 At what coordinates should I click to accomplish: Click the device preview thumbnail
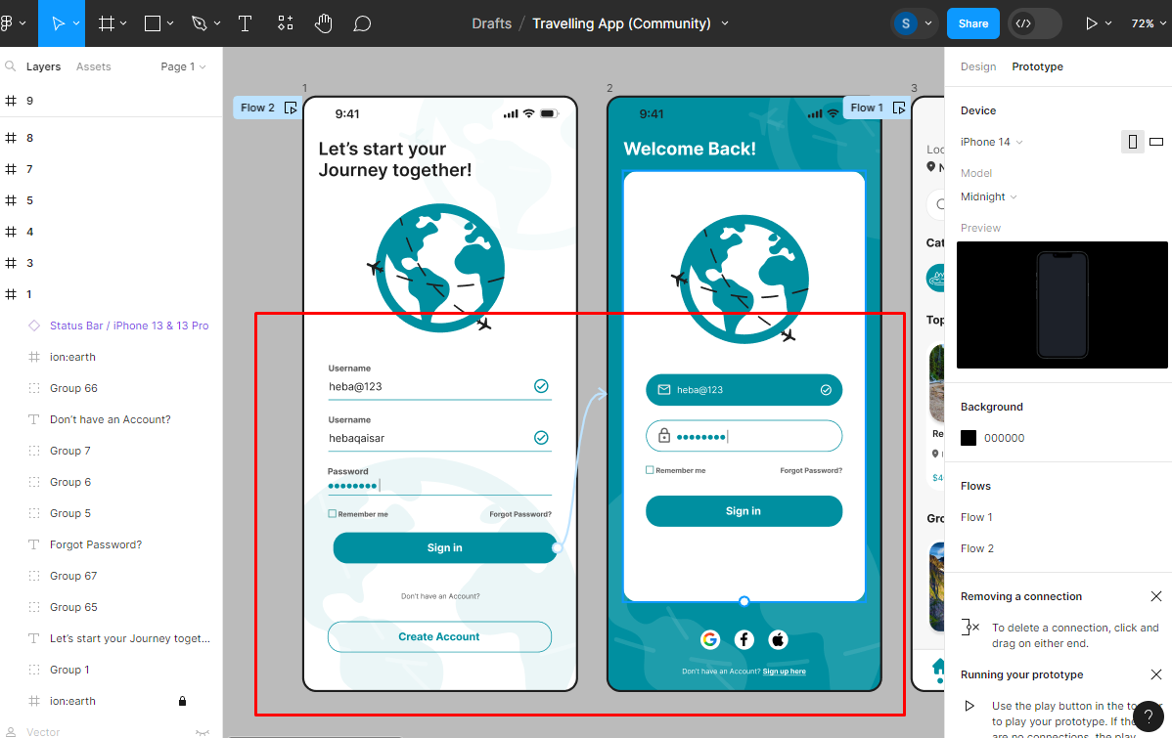tap(1062, 305)
